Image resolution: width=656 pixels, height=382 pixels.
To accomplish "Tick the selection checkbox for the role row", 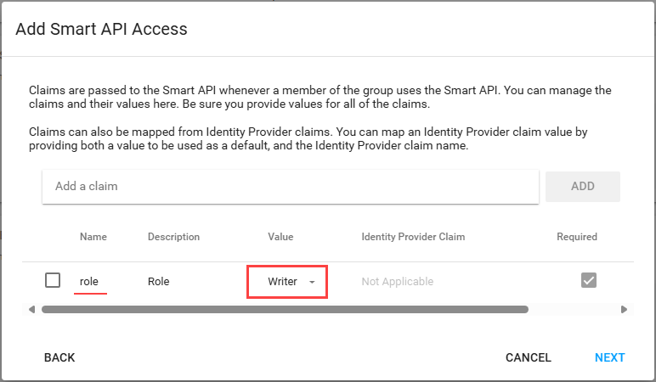I will click(53, 280).
